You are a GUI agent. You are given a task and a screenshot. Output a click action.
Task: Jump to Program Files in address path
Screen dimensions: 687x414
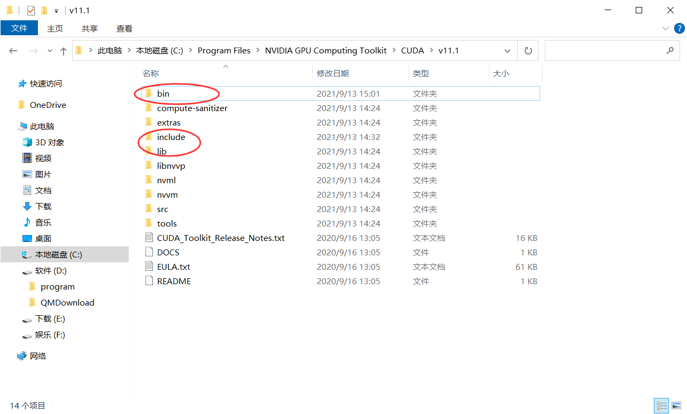click(x=224, y=51)
